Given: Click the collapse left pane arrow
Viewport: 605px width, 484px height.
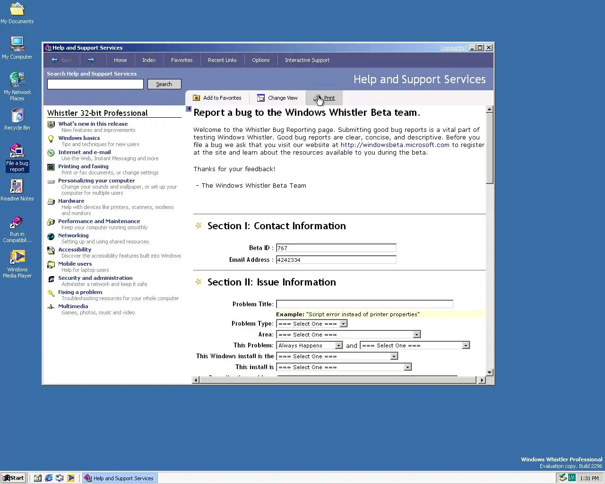Looking at the screenshot, I should point(189,109).
